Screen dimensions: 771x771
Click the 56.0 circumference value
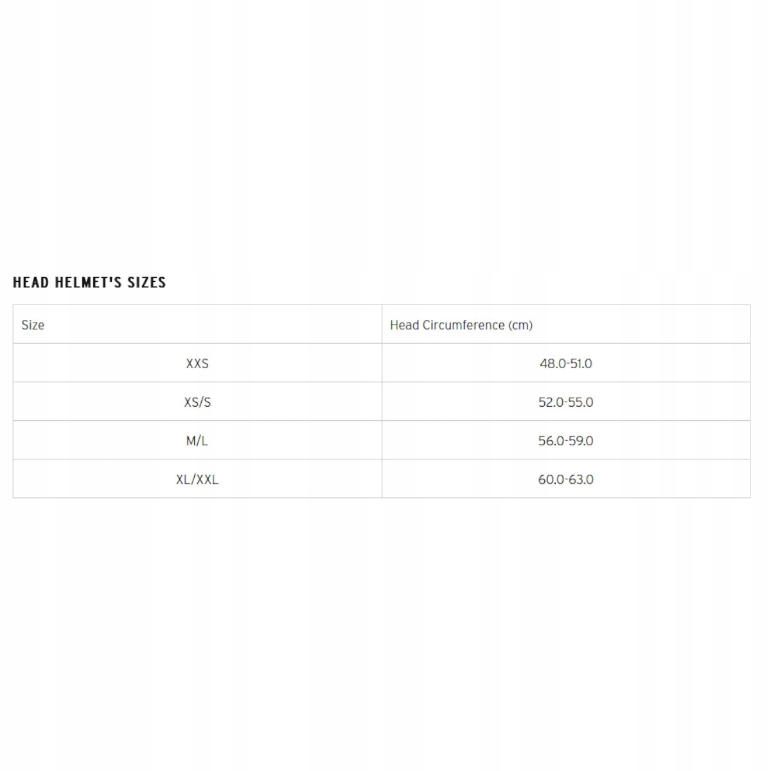click(x=551, y=441)
